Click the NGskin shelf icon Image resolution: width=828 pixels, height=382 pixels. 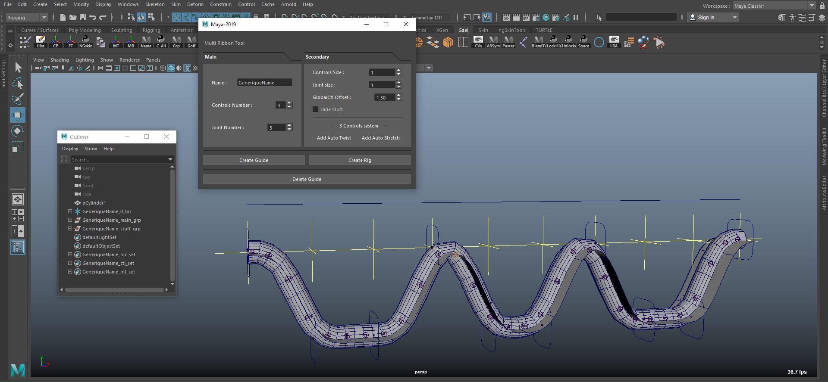point(85,42)
